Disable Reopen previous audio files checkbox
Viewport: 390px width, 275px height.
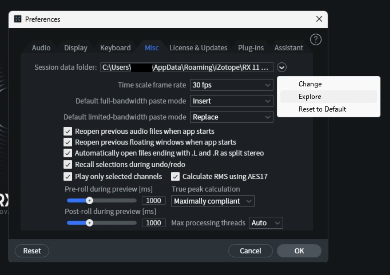click(68, 132)
